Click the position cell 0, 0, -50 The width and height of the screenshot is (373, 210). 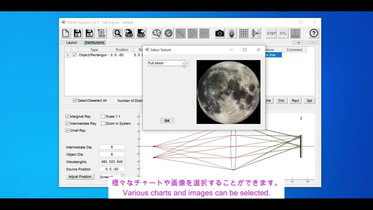(122, 55)
